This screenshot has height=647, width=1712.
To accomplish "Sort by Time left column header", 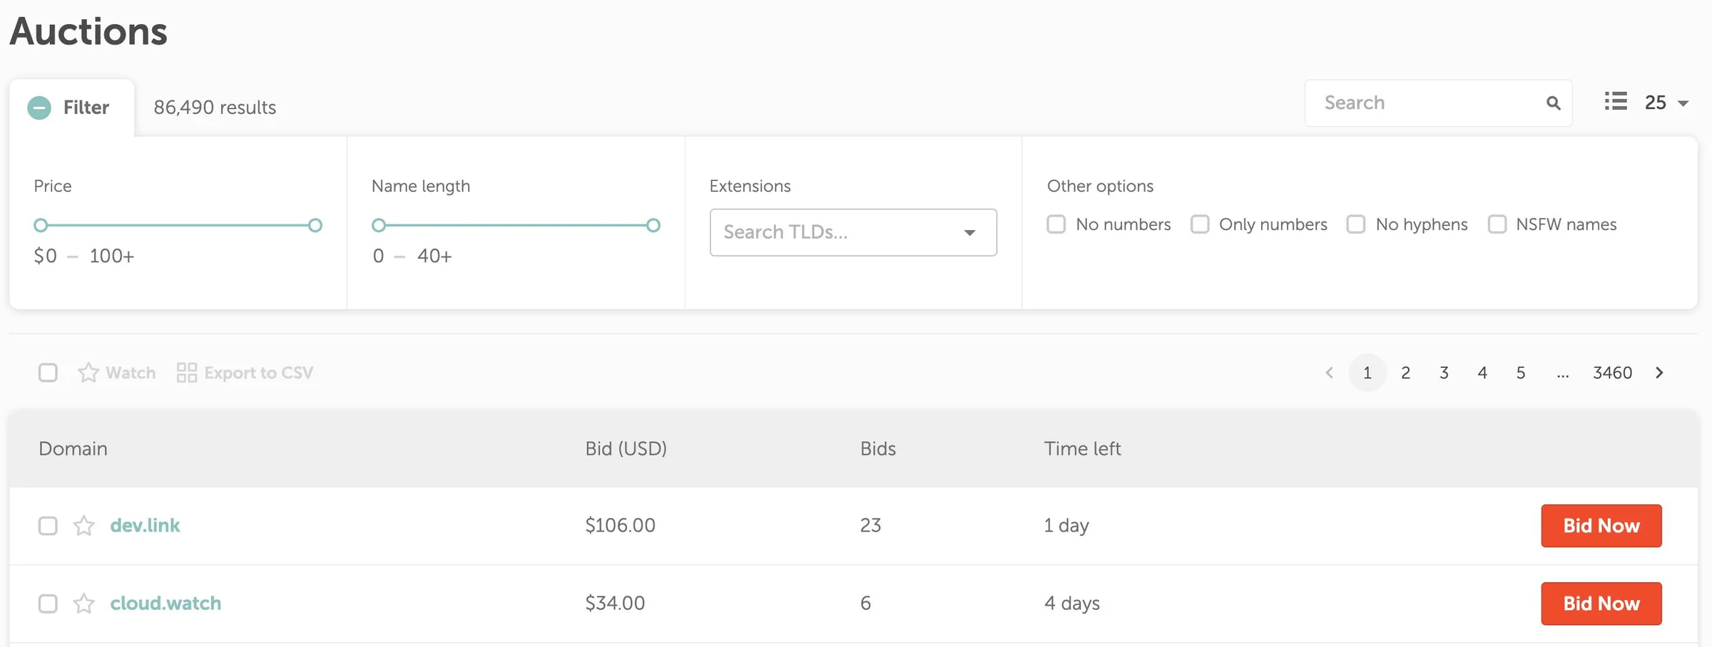I will (1082, 449).
